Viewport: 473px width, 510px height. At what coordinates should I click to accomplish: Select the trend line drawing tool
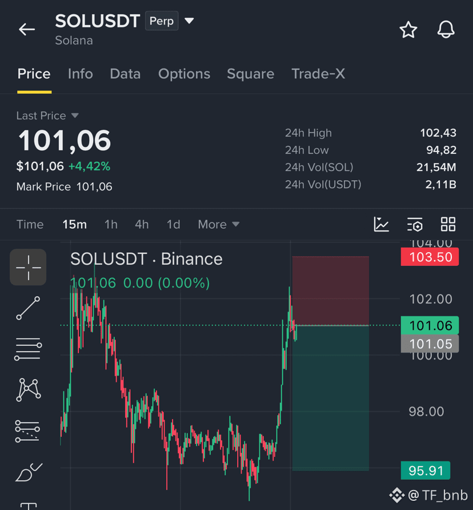(29, 308)
